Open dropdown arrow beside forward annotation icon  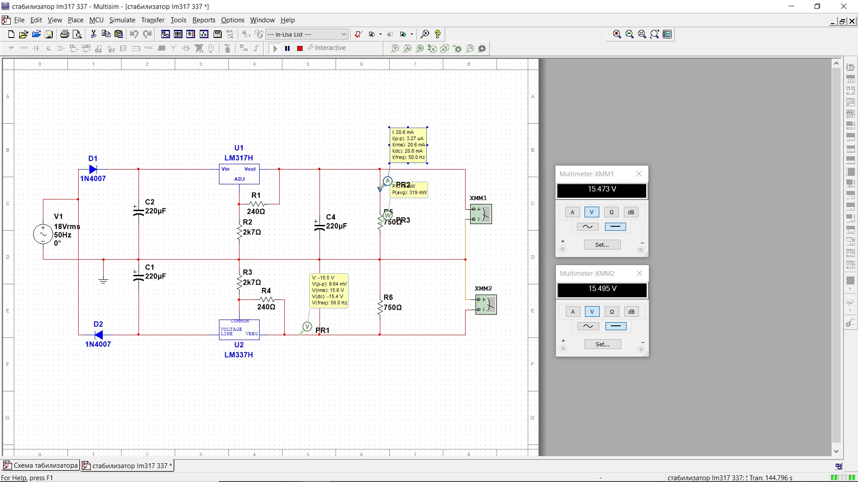pos(412,34)
